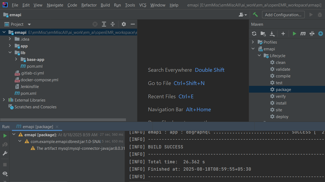The width and height of the screenshot is (325, 182).
Task: Toggle the eye view options in Run panel
Action: pyautogui.click(x=5, y=174)
